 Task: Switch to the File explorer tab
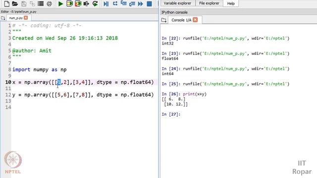point(209,3)
